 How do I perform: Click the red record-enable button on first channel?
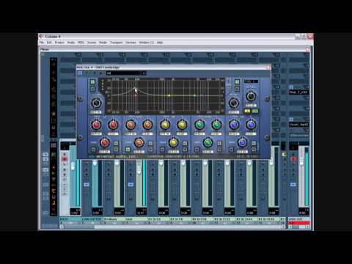65,159
